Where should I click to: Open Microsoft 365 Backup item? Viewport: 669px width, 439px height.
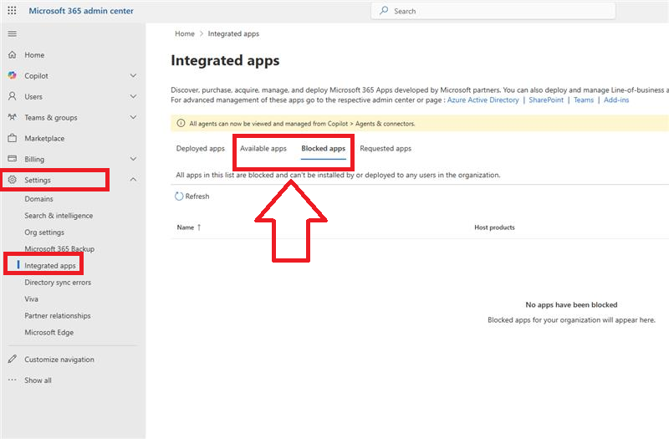(59, 248)
